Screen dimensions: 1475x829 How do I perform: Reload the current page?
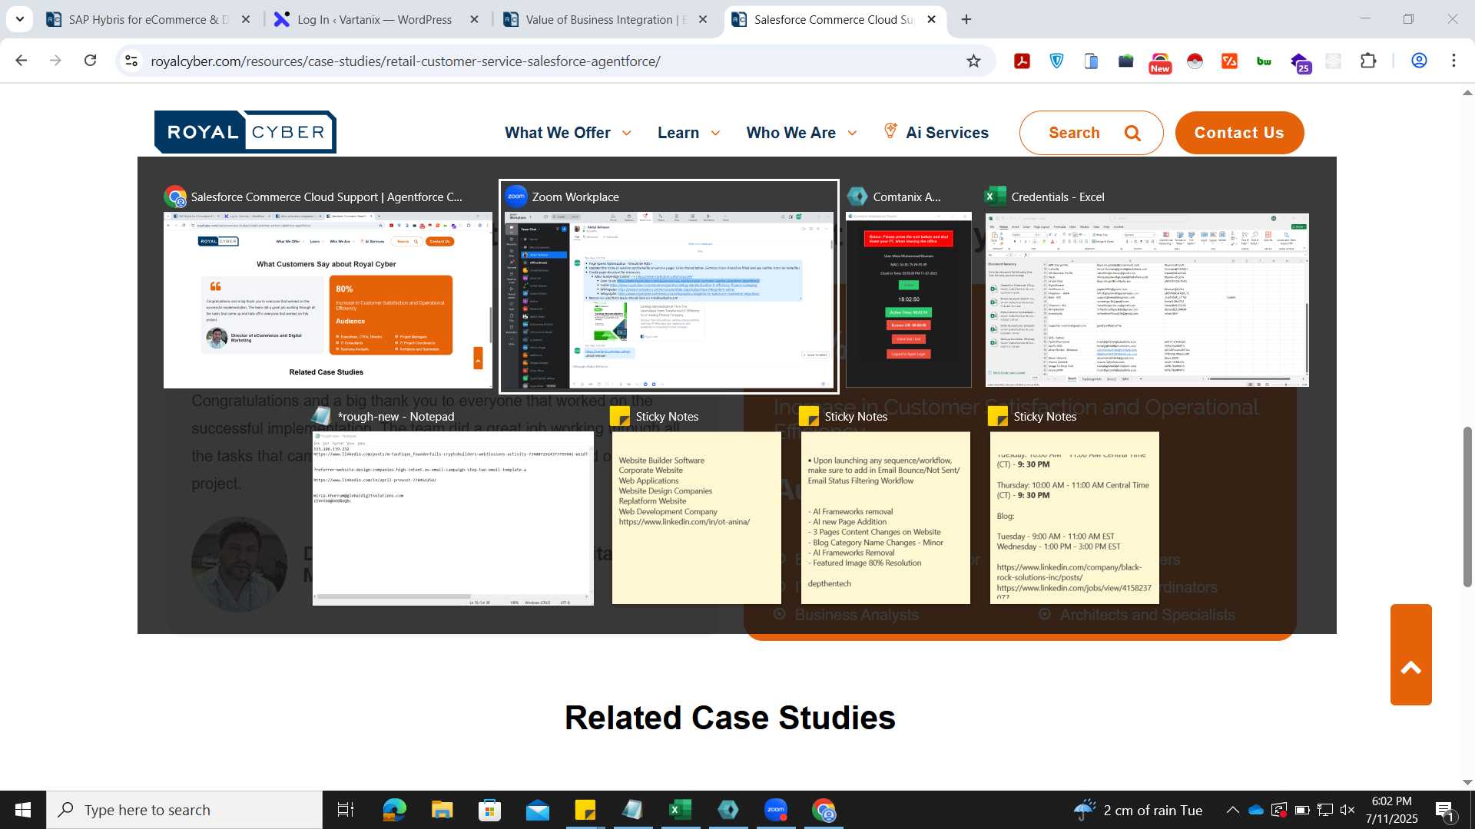(x=90, y=61)
